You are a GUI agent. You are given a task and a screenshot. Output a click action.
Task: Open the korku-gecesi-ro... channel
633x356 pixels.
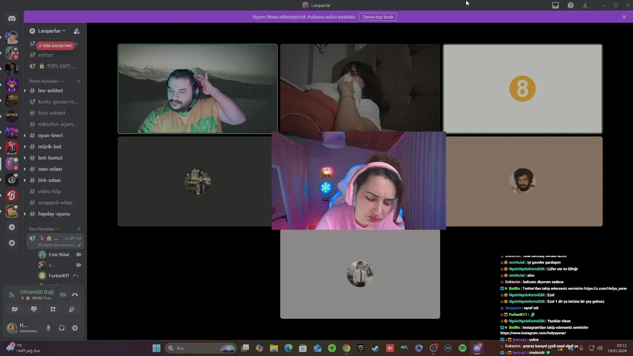[x=54, y=102]
